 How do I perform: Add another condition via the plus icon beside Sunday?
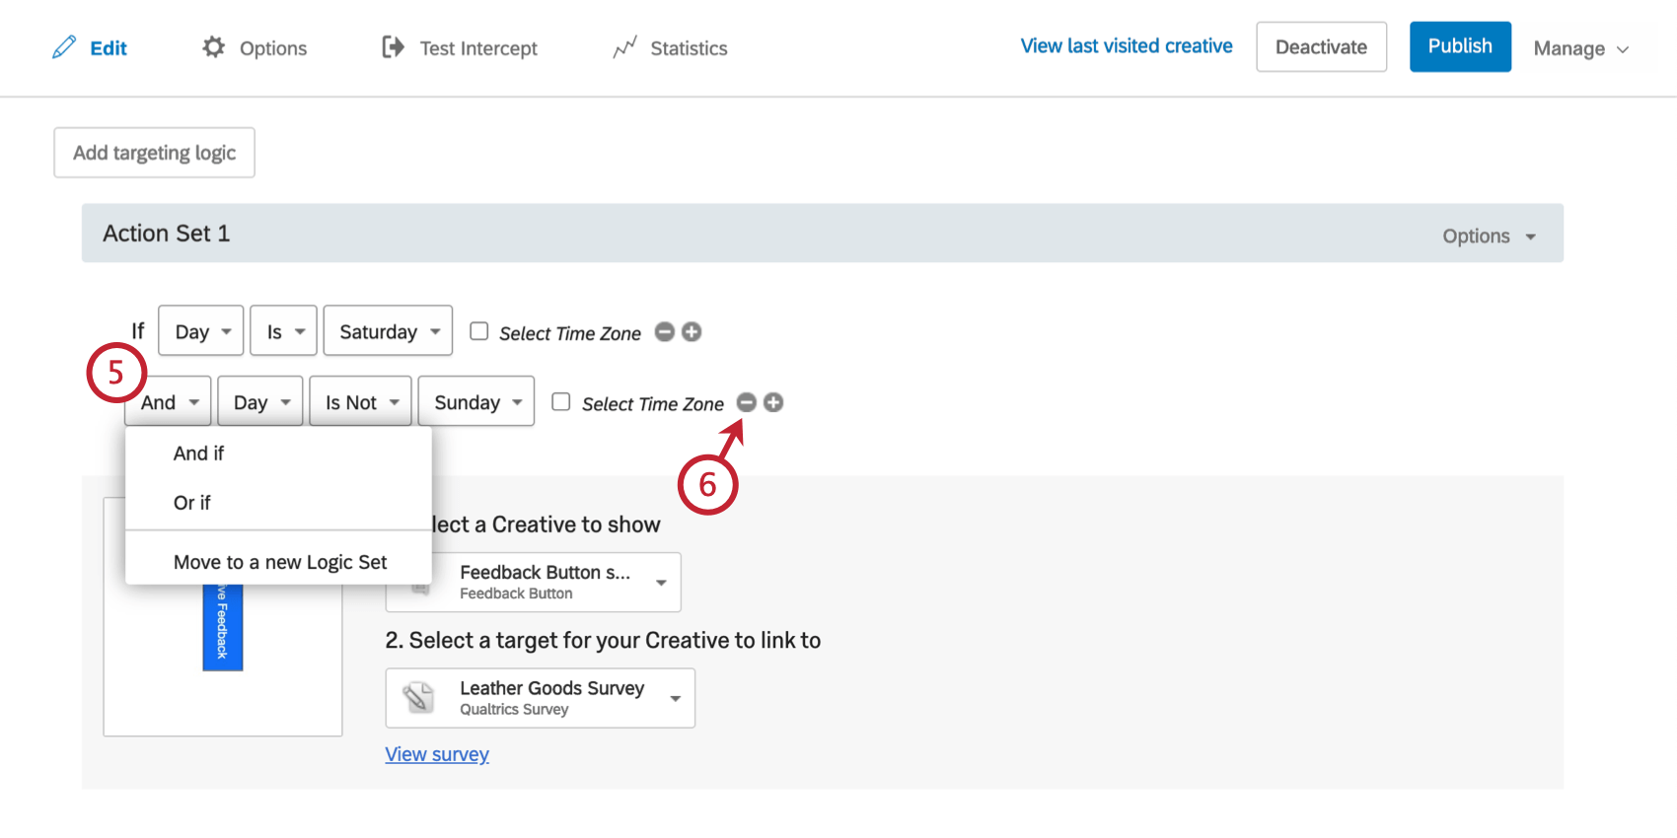(773, 402)
